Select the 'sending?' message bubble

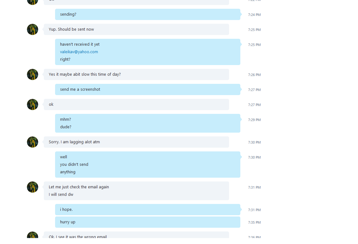148,14
